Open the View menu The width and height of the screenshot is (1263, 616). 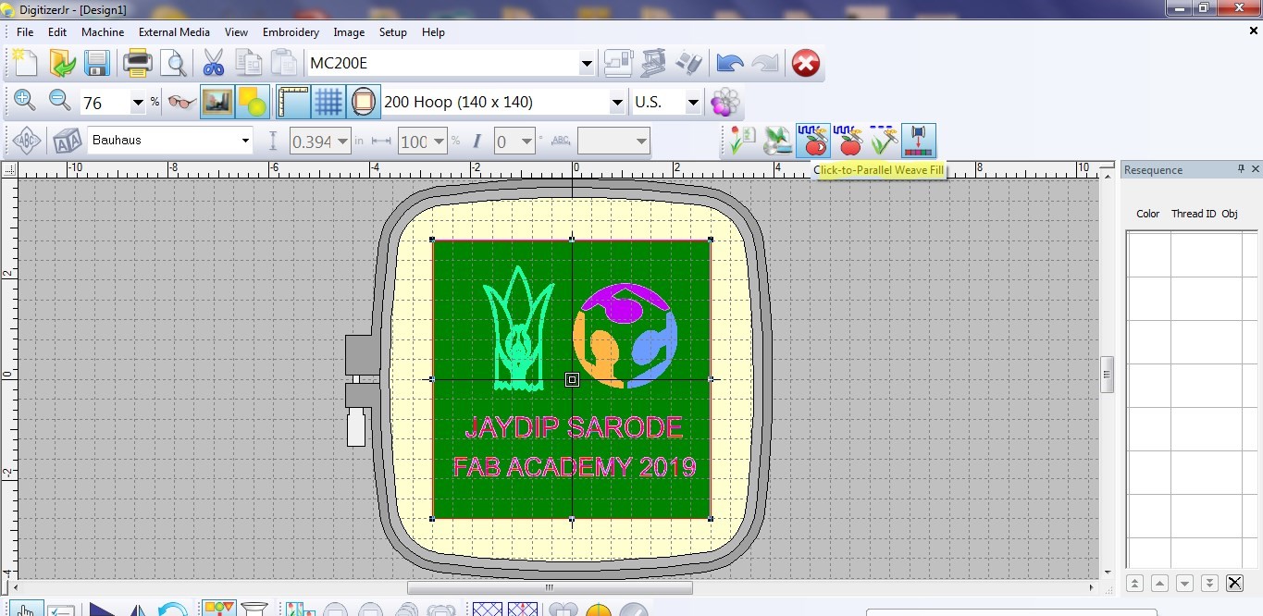click(x=236, y=31)
